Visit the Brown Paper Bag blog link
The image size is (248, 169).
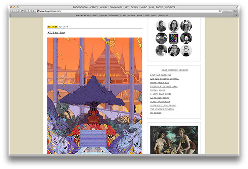tap(159, 83)
